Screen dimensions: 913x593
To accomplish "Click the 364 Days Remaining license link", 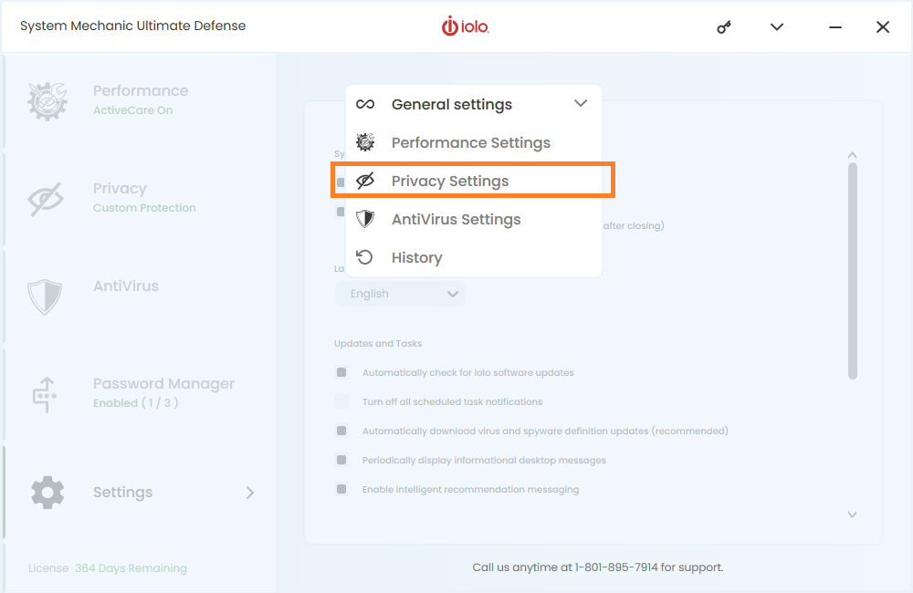I will [x=131, y=568].
